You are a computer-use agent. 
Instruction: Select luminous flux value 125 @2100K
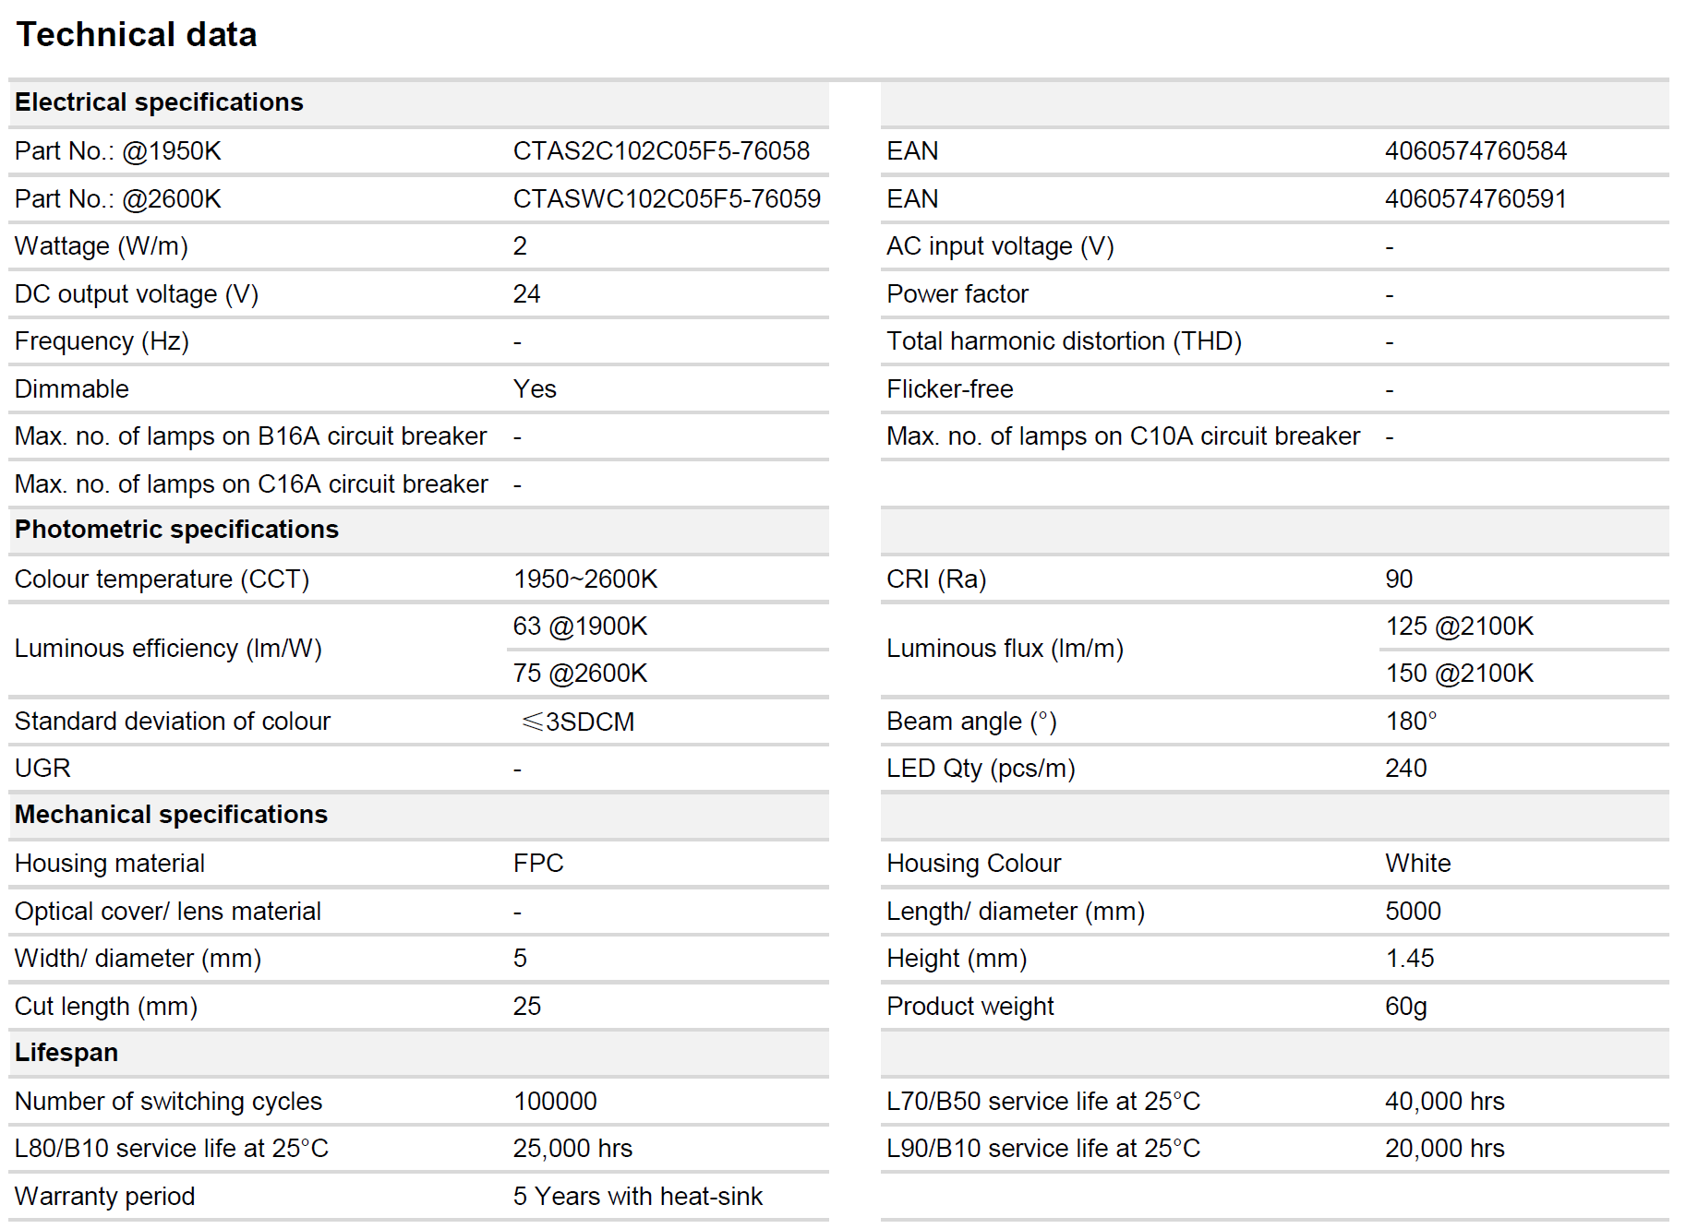tap(1459, 626)
